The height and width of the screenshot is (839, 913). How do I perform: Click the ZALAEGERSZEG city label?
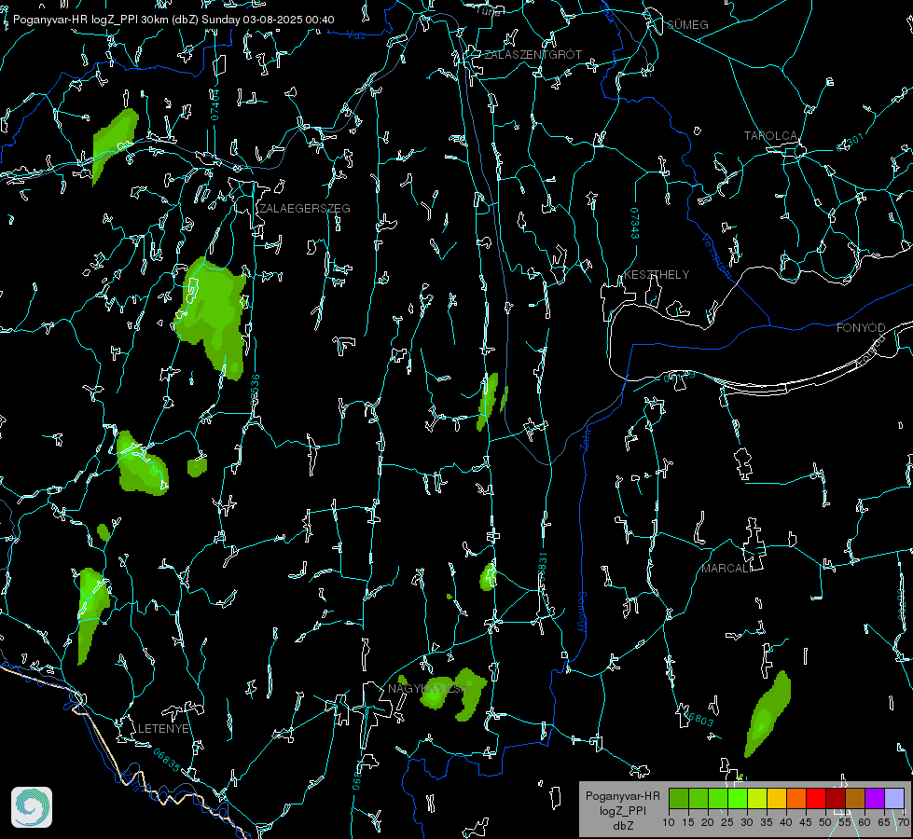coord(305,209)
